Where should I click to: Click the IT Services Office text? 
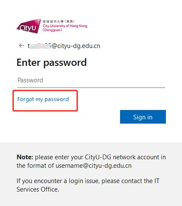(88, 185)
